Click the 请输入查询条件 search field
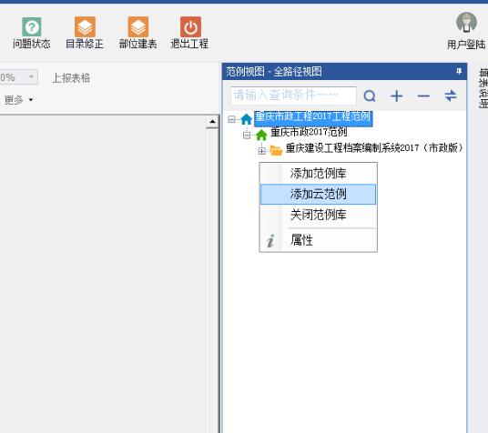The width and height of the screenshot is (488, 433). [x=293, y=96]
